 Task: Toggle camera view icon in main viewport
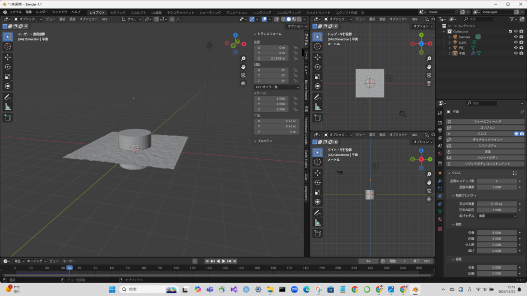tap(243, 75)
